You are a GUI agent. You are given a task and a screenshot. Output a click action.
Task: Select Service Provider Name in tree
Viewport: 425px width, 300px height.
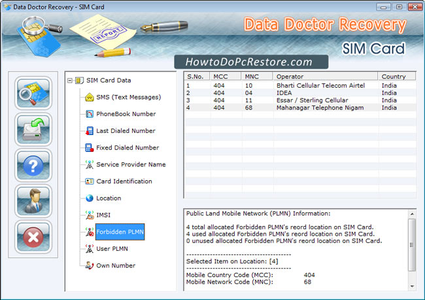pyautogui.click(x=131, y=164)
